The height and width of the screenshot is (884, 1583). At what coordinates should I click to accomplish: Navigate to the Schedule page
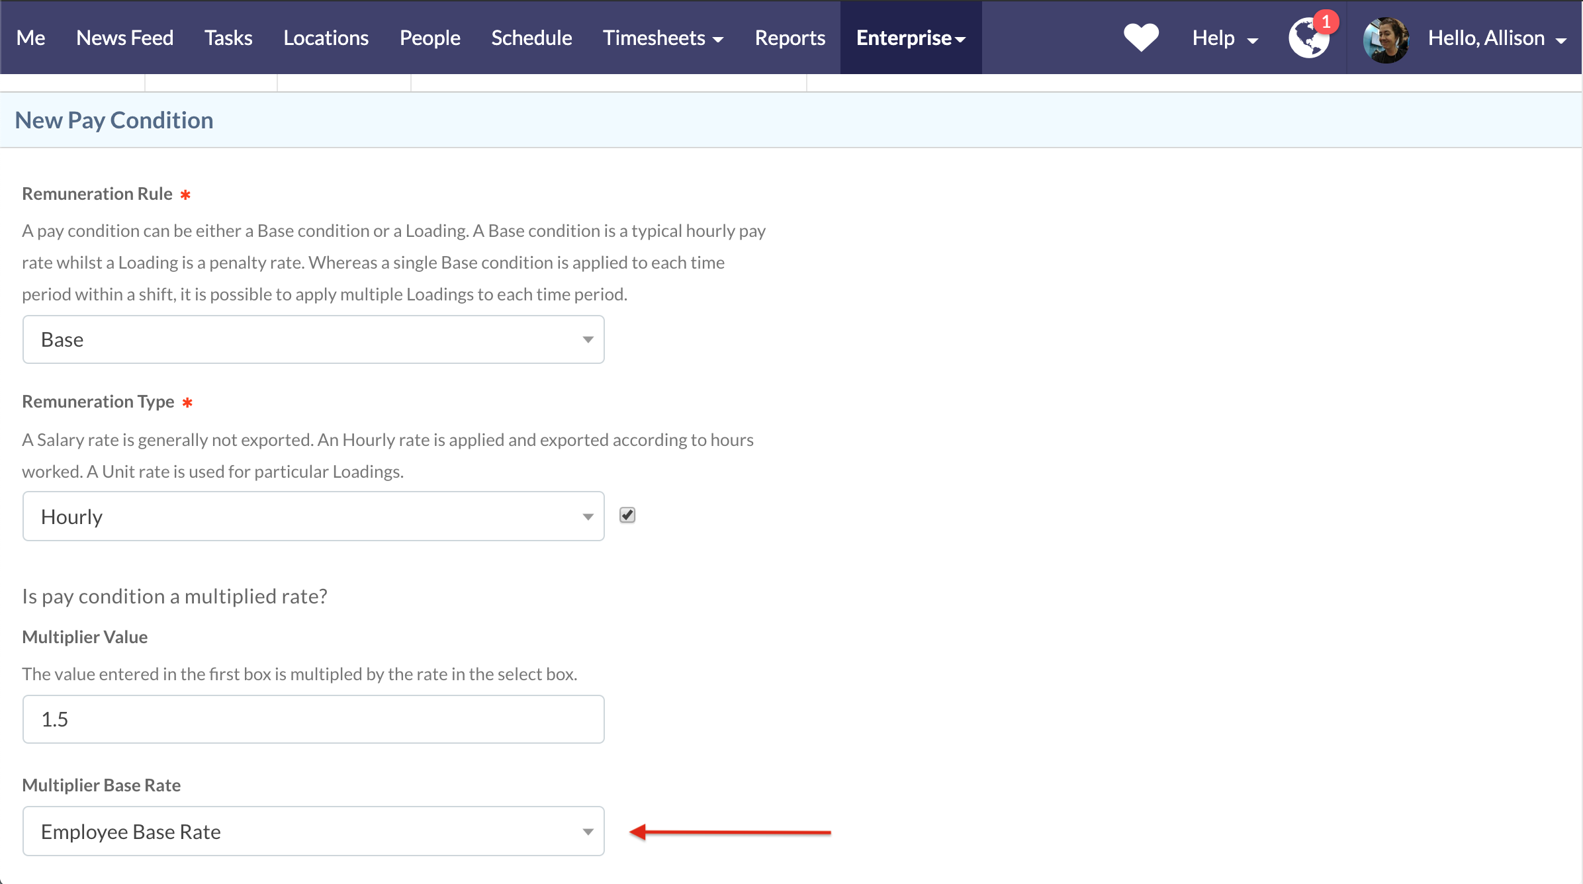531,38
